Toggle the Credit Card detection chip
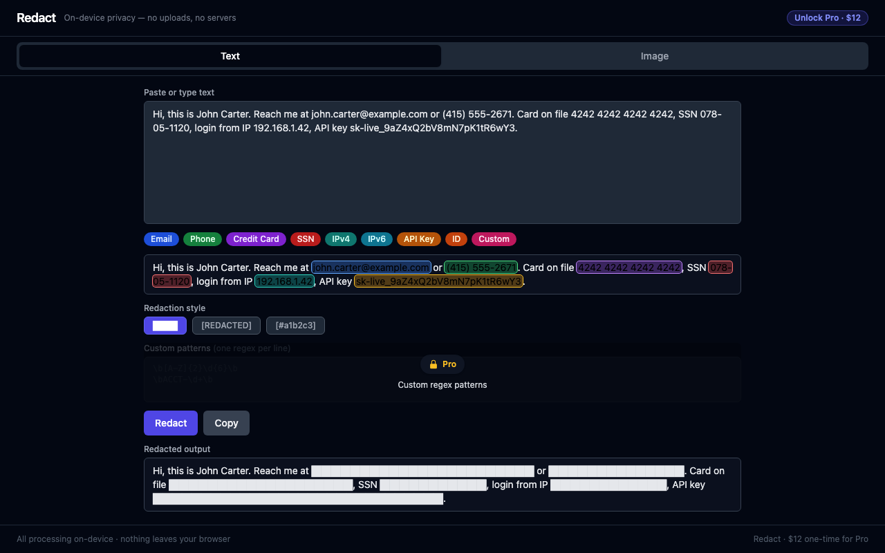 [256, 239]
